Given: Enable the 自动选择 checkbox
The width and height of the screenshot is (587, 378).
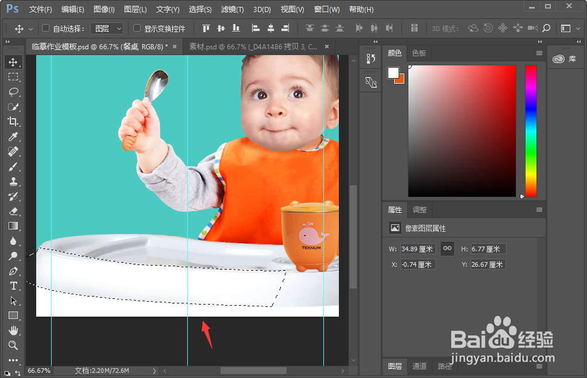Looking at the screenshot, I should [46, 28].
